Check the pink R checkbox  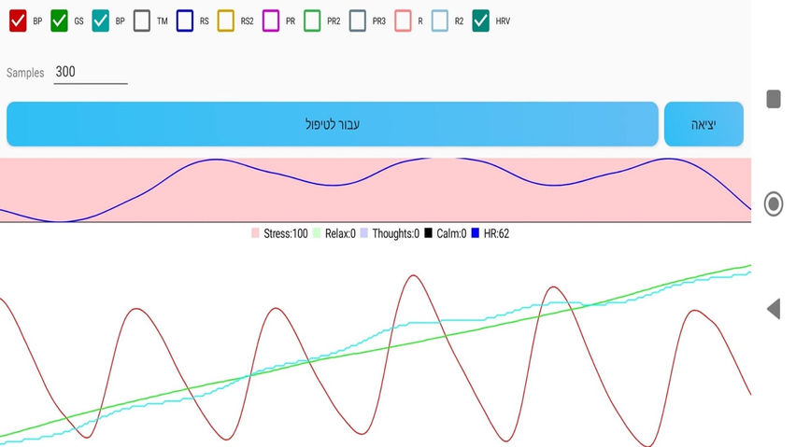[403, 21]
